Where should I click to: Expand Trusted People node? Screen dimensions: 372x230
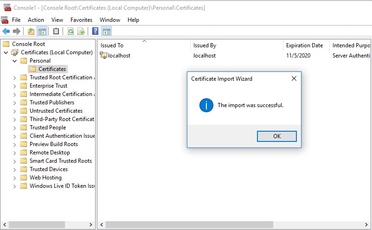point(15,128)
